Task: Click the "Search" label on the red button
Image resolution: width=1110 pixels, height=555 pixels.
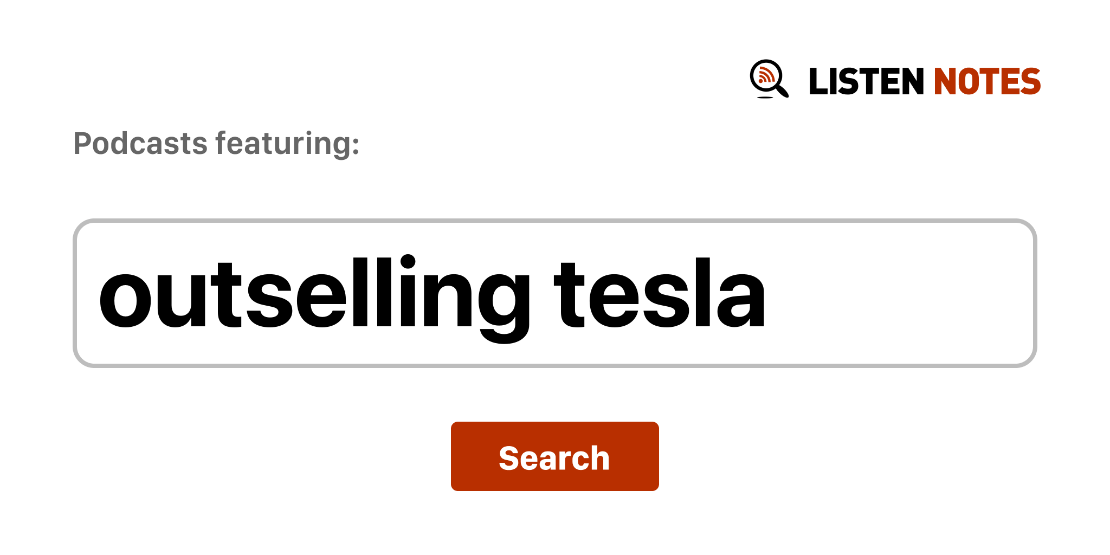Action: point(554,458)
